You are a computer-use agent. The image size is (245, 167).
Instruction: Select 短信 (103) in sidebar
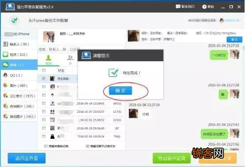pyautogui.click(x=19, y=55)
